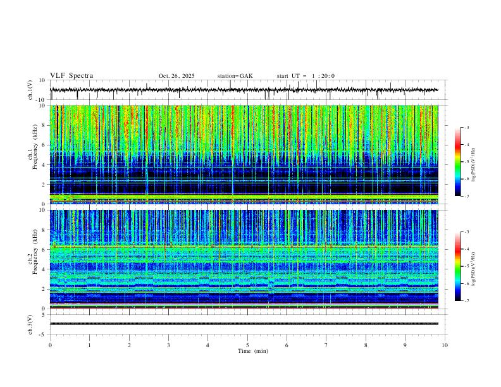This screenshot has width=501, height=387.
Task: Click the '-3' tick on the upper colorbar
Action: (466, 127)
